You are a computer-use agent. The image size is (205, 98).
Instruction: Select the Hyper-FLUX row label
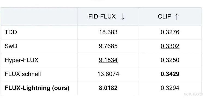click(22, 60)
